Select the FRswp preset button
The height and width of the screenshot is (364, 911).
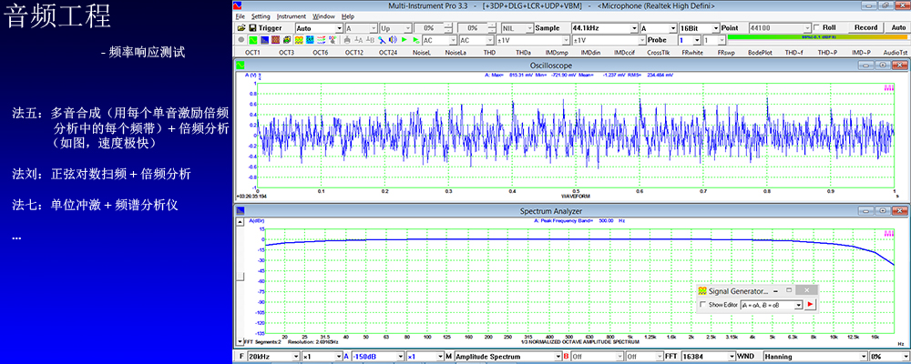[726, 52]
